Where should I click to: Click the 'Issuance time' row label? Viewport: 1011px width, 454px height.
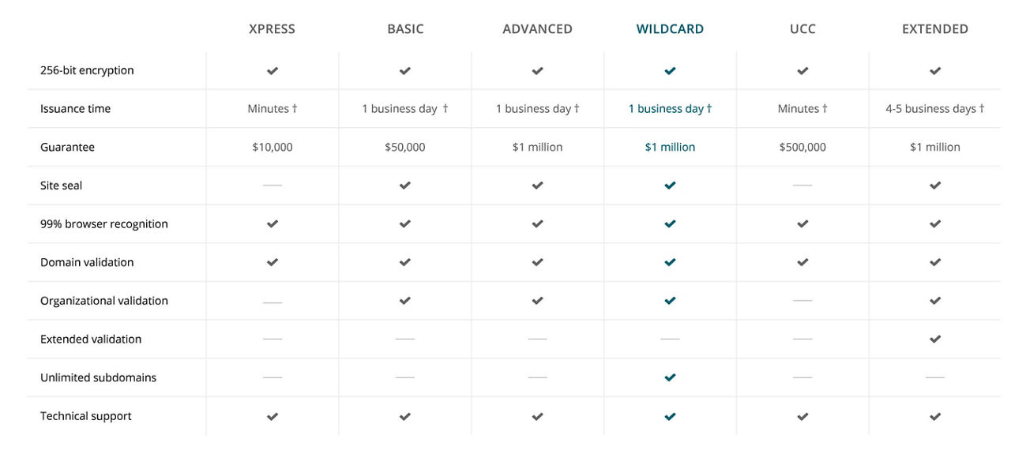tap(75, 109)
